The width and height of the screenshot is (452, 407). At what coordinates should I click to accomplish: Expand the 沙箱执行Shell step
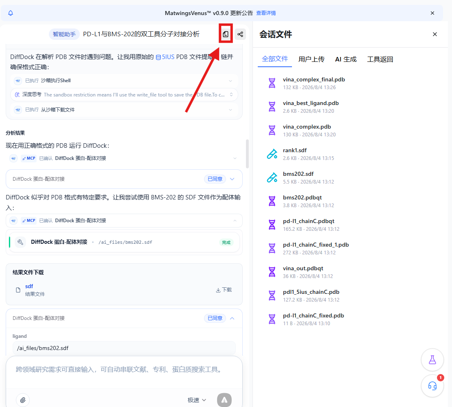click(x=124, y=81)
